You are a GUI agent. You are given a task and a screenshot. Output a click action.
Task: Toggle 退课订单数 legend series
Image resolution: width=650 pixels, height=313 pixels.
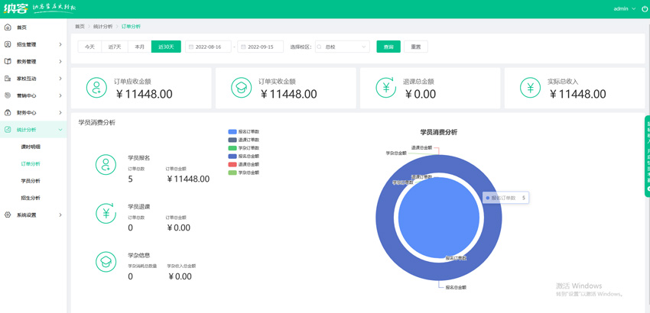[x=243, y=140]
